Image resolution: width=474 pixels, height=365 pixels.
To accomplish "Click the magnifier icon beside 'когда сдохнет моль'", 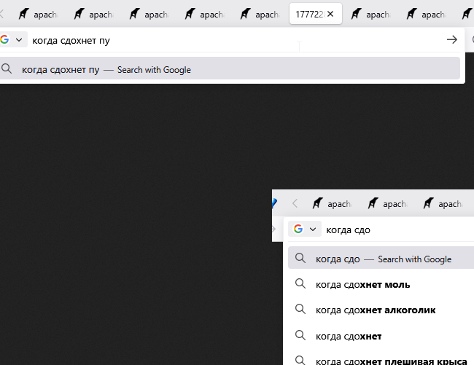I will click(300, 284).
